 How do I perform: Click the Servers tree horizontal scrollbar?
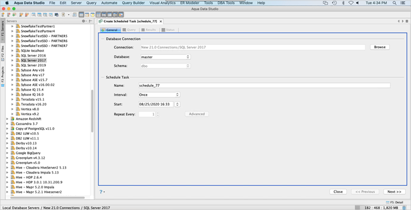coord(47,197)
